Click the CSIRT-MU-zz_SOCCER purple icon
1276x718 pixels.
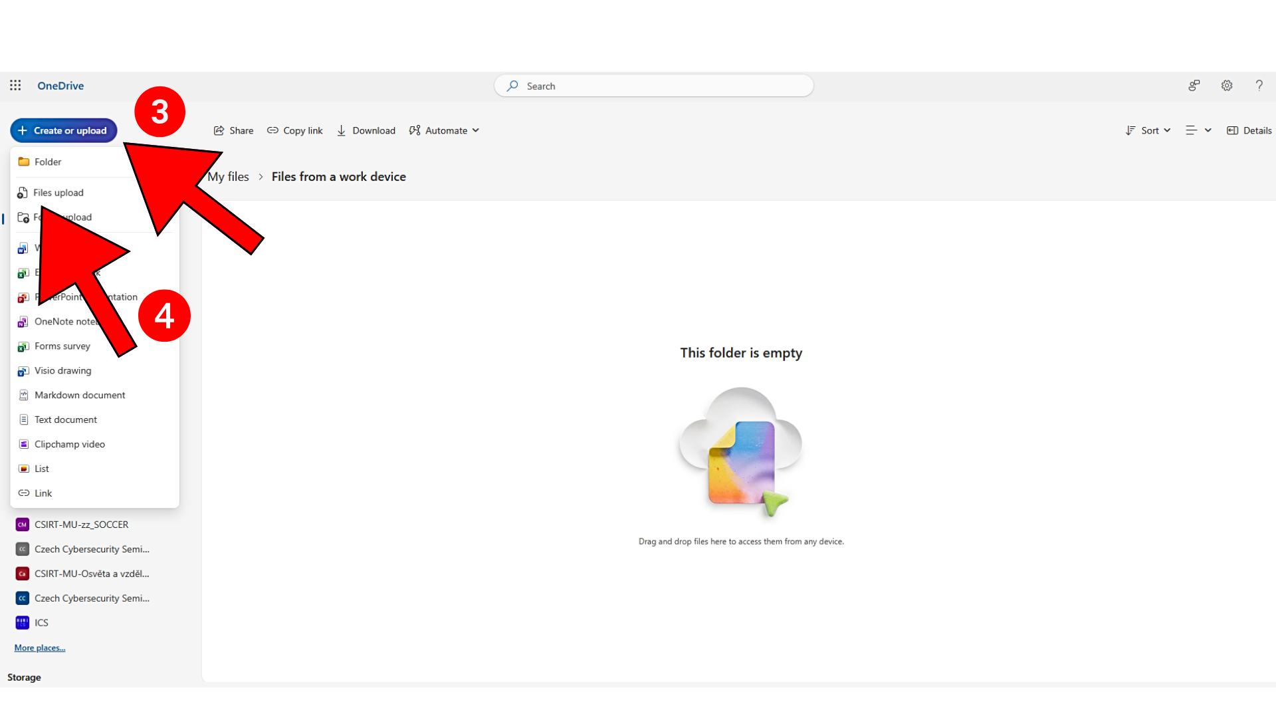23,525
